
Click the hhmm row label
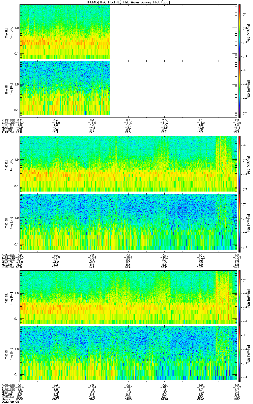[x=5, y=399]
